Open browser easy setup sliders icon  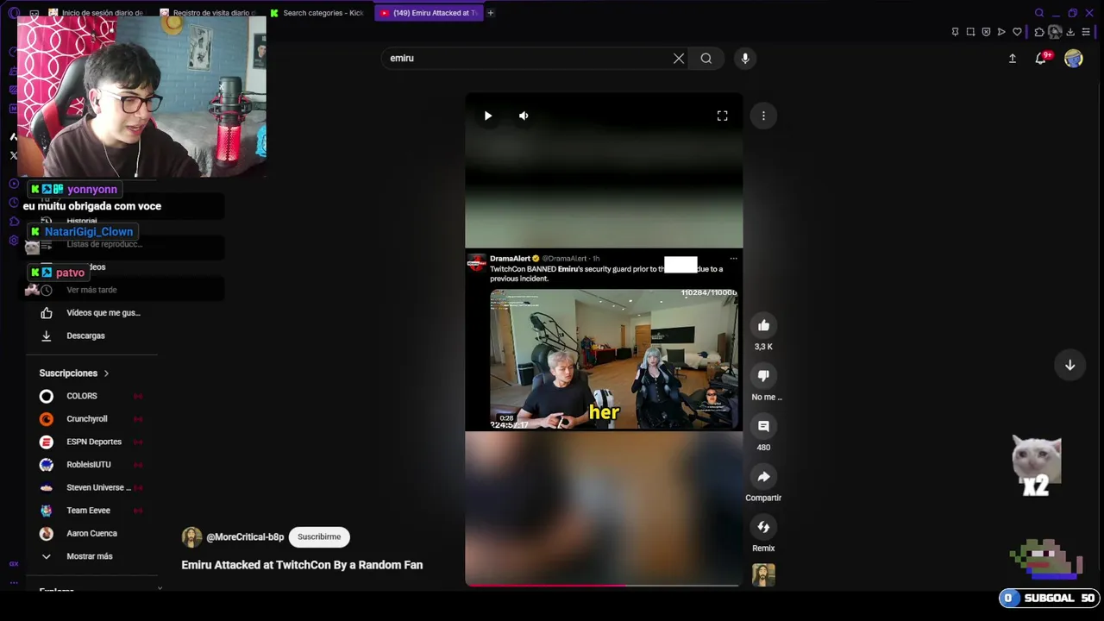point(1087,32)
